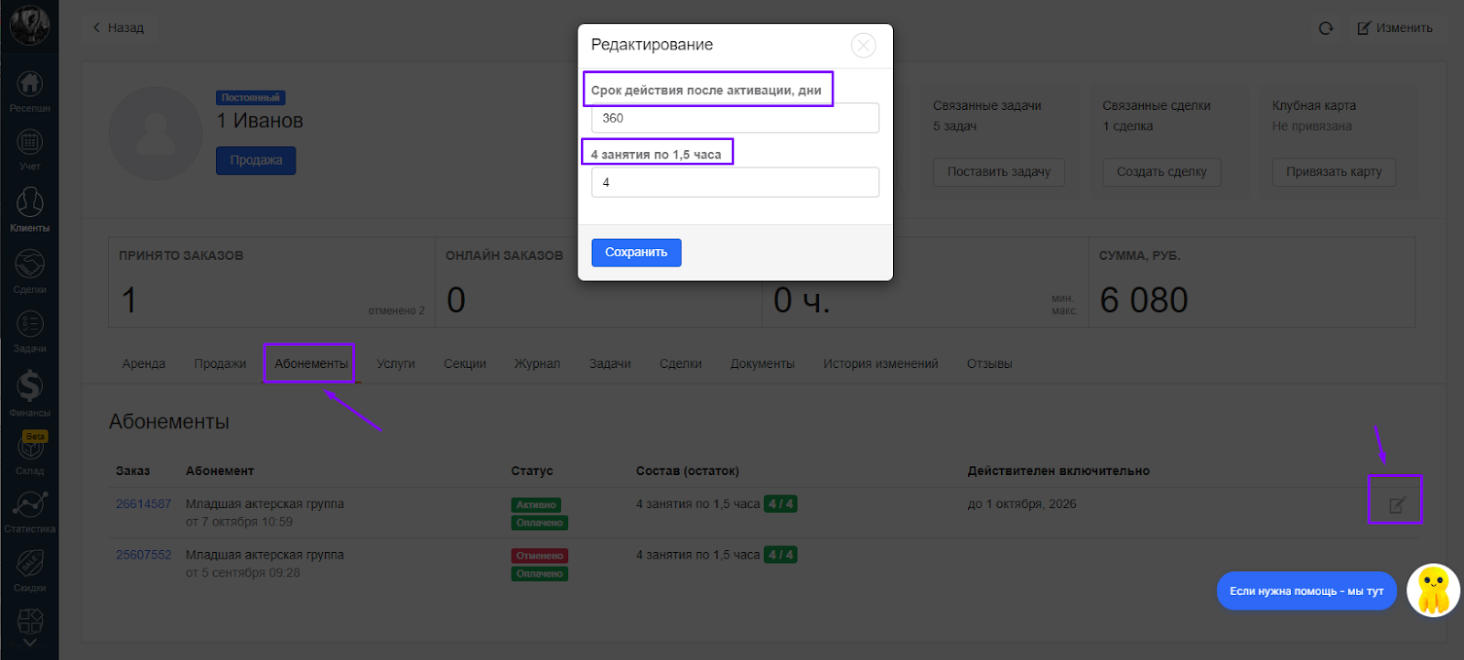Close the Редактирование dialog
This screenshot has height=660, width=1464.
coord(863,45)
